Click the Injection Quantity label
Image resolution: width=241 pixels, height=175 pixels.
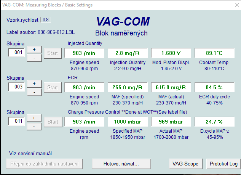click(x=128, y=63)
